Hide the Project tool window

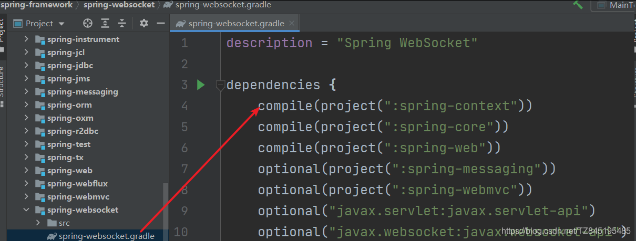160,23
